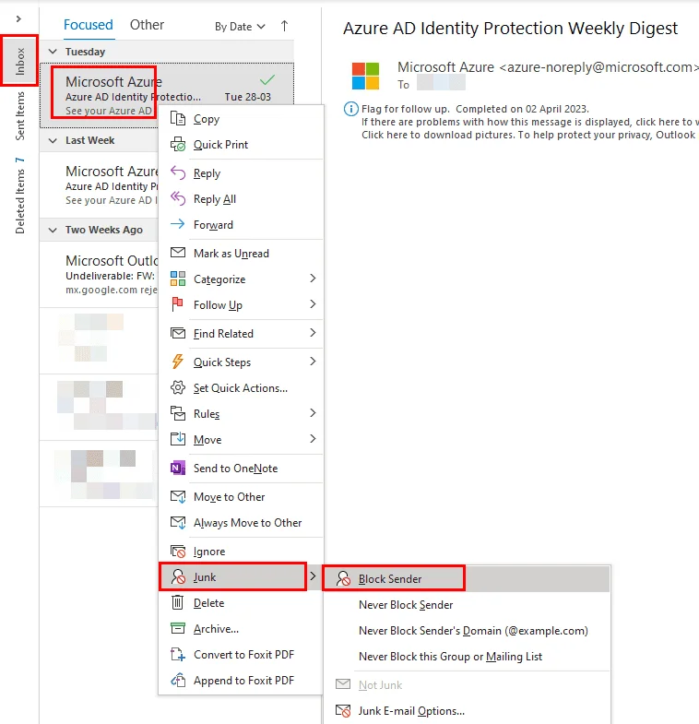Click the Tue 28-03 date
Screen dimensions: 699x724
click(247, 97)
